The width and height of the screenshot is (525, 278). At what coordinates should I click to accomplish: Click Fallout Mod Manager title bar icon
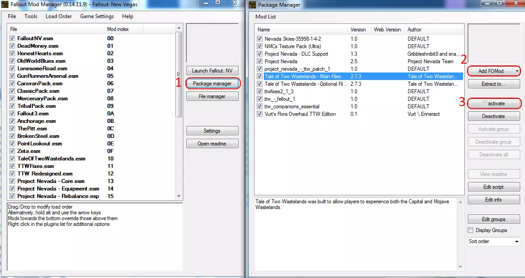coord(5,4)
